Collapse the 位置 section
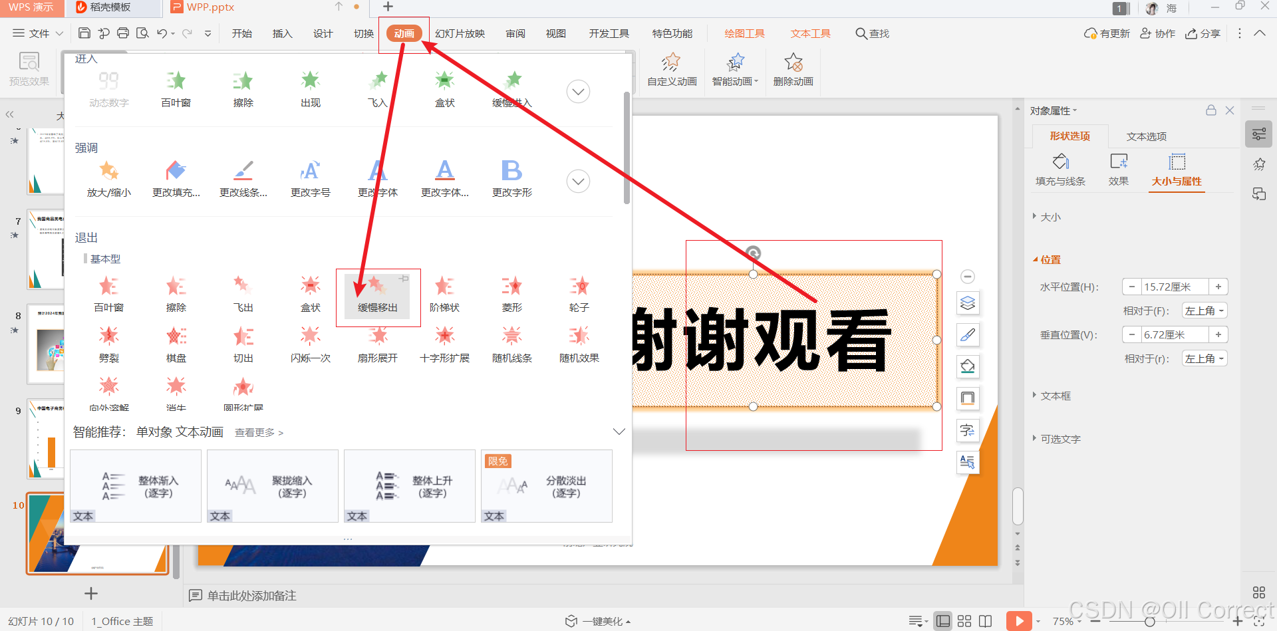1277x631 pixels. 1047,259
